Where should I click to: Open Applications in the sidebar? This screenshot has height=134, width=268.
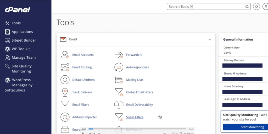(22, 32)
